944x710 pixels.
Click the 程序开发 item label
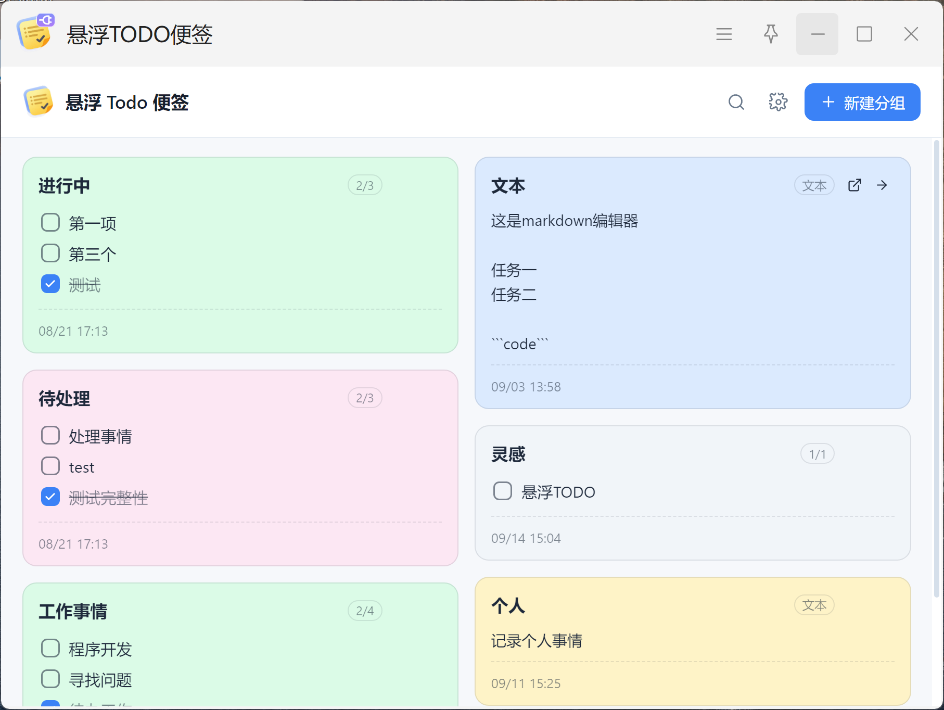(x=100, y=649)
